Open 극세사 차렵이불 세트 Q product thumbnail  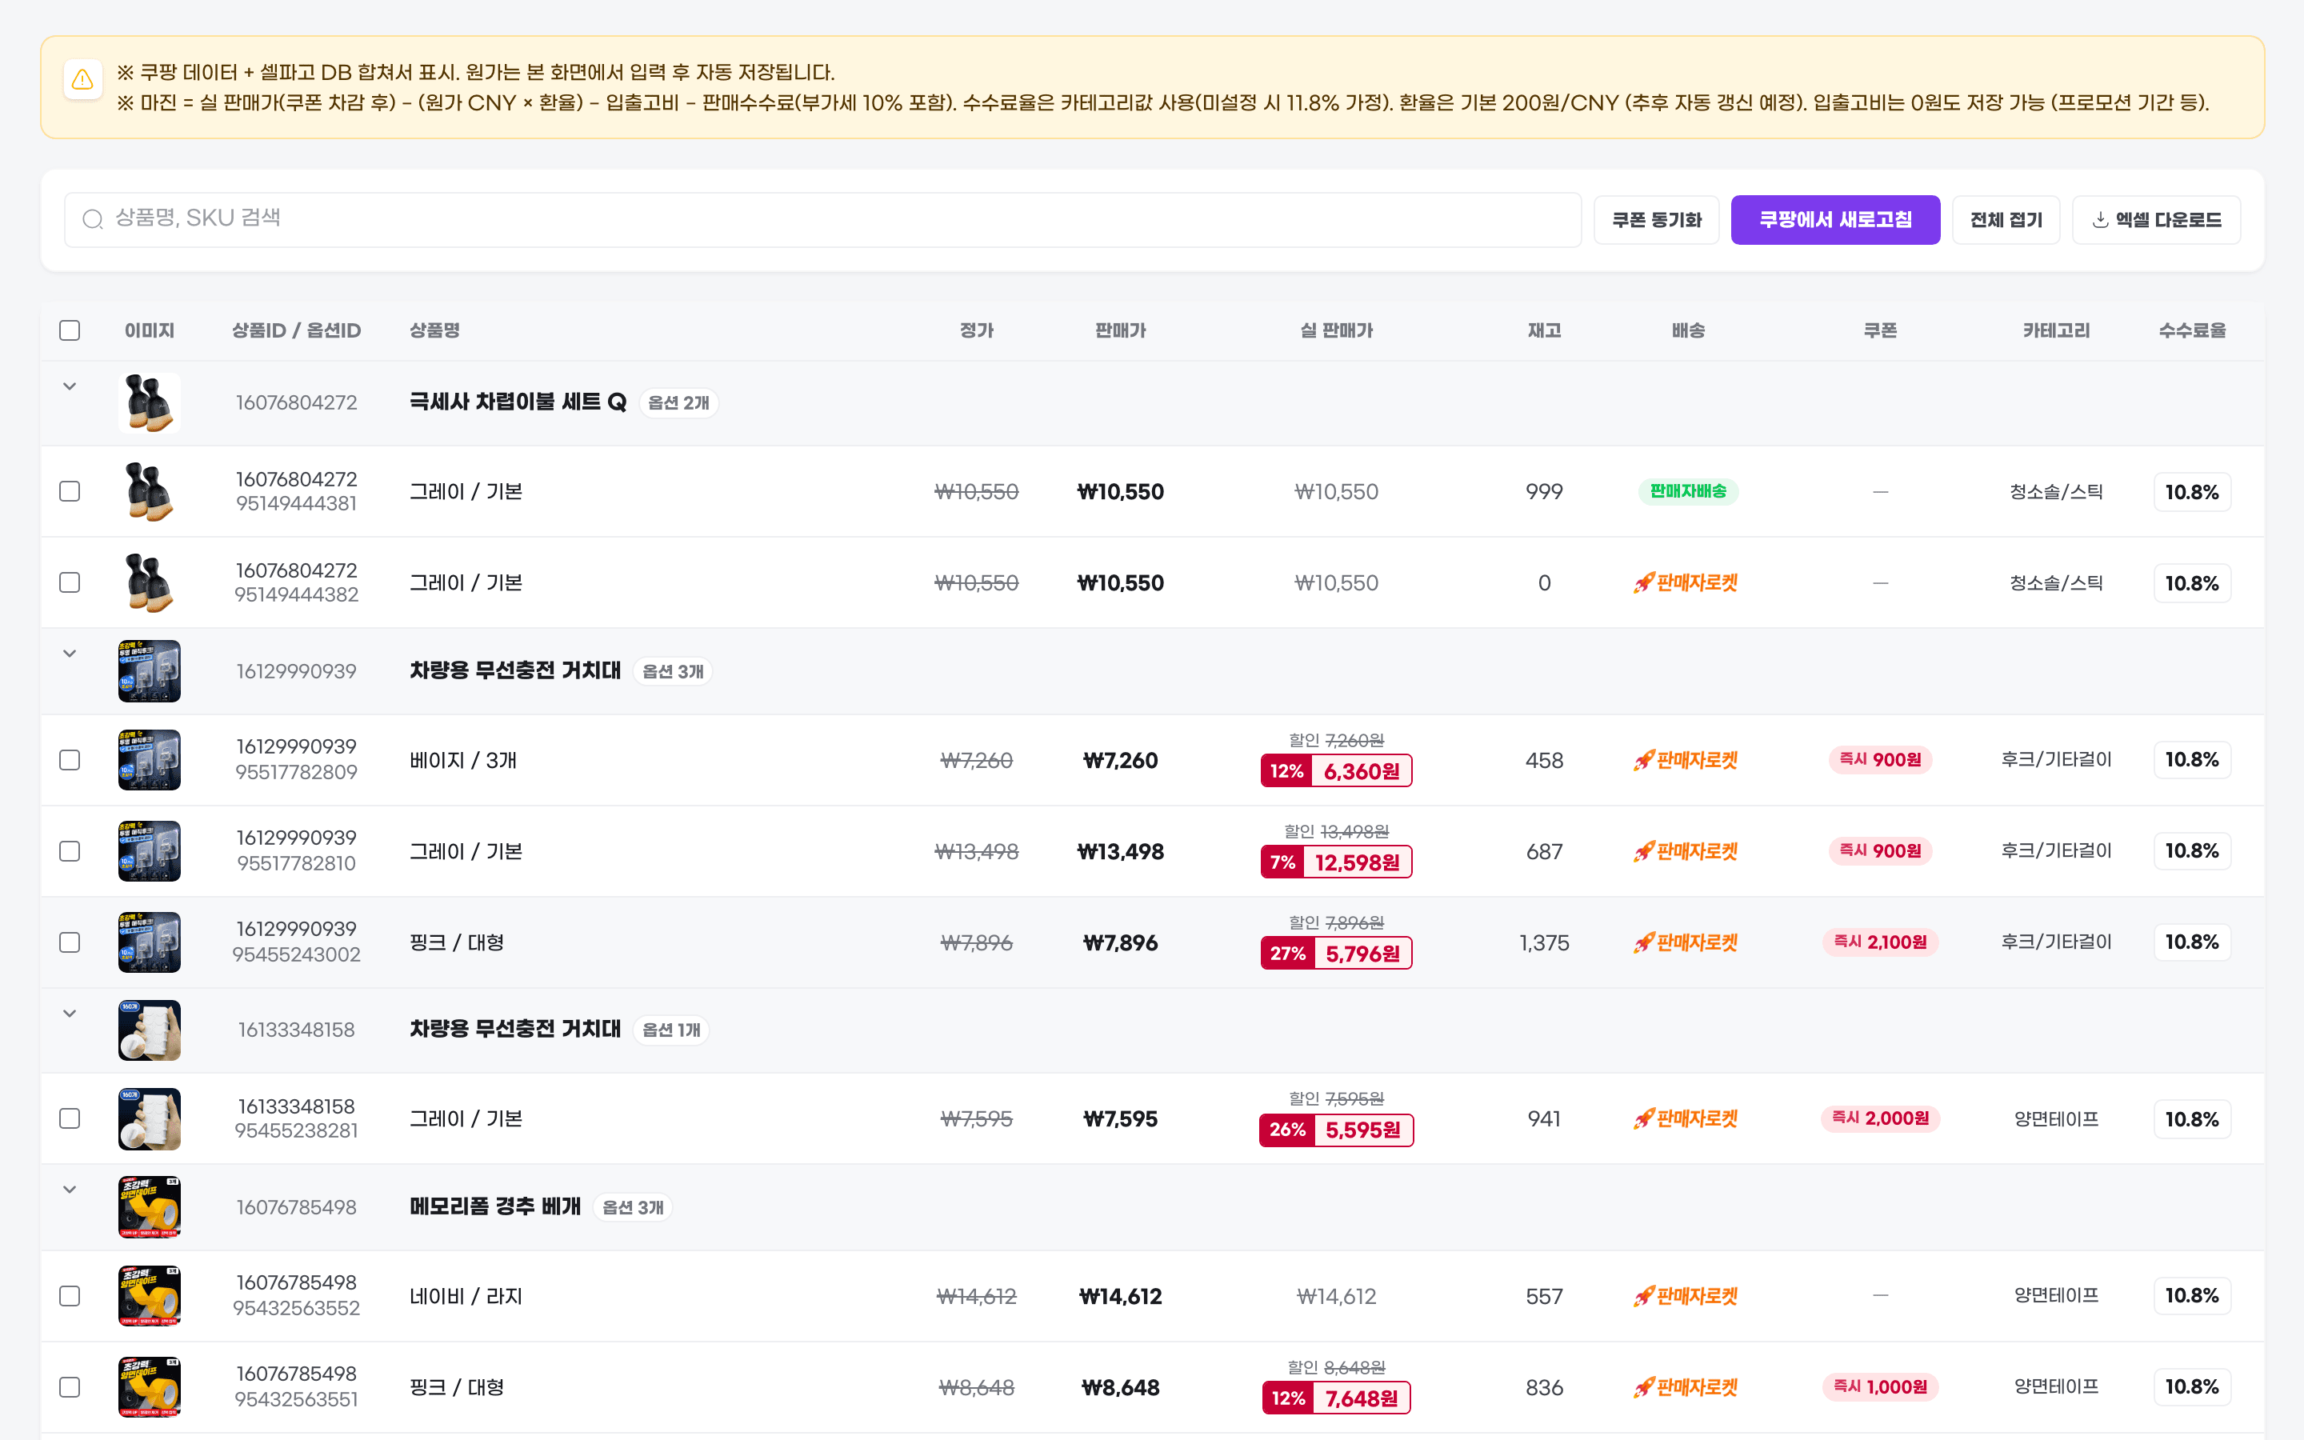pyautogui.click(x=150, y=403)
